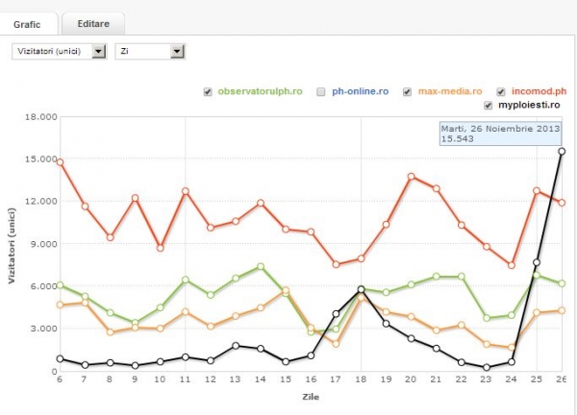Click the Zile axis title

pyautogui.click(x=311, y=397)
